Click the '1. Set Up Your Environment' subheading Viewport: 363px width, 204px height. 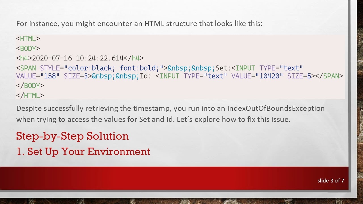(x=83, y=152)
